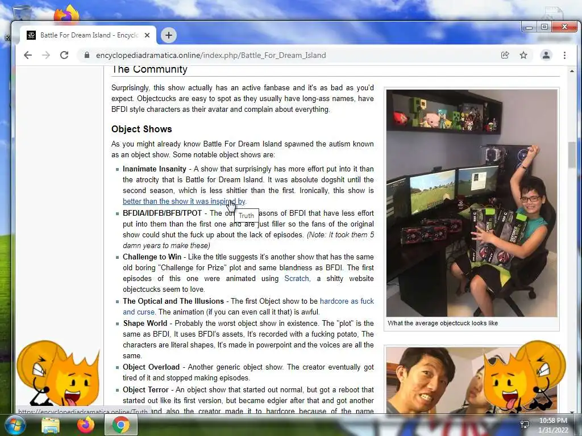The width and height of the screenshot is (582, 436).
Task: Click the page scrollbar thumb
Action: click(x=572, y=154)
